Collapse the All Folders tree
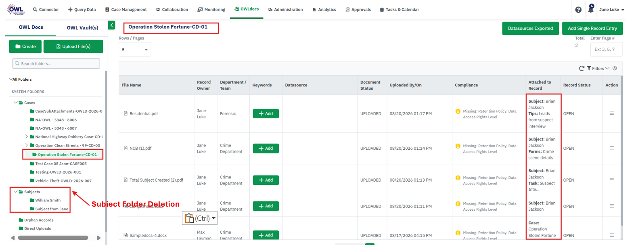 click(x=10, y=80)
